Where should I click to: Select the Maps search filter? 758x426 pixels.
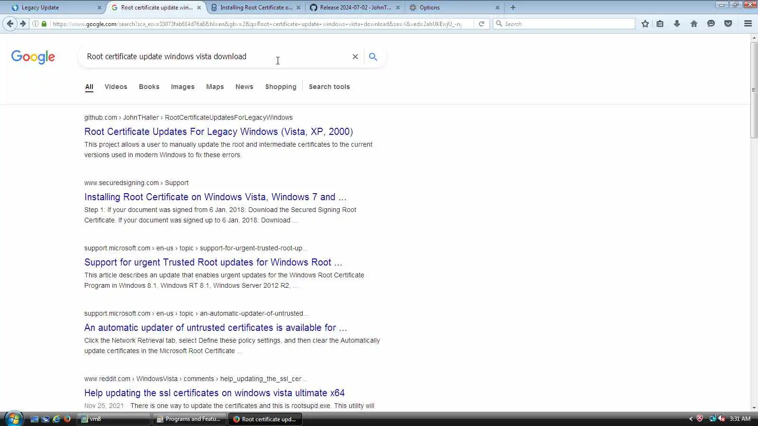click(x=215, y=87)
